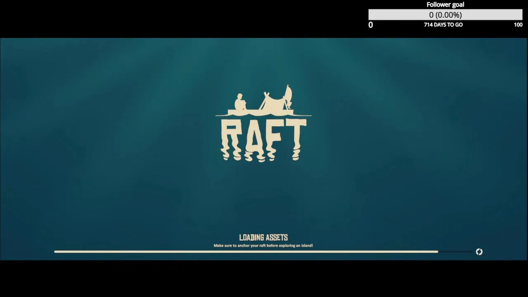Image resolution: width=528 pixels, height=297 pixels.
Task: Click the spinning loading icon
Action: click(479, 252)
